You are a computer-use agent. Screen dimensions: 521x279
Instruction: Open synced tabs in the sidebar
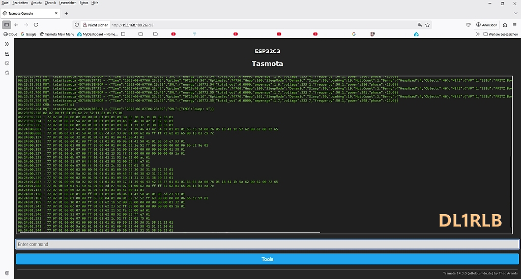coord(7,54)
